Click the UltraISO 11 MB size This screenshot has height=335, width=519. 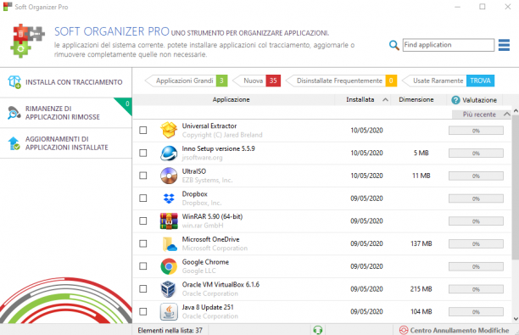(421, 176)
